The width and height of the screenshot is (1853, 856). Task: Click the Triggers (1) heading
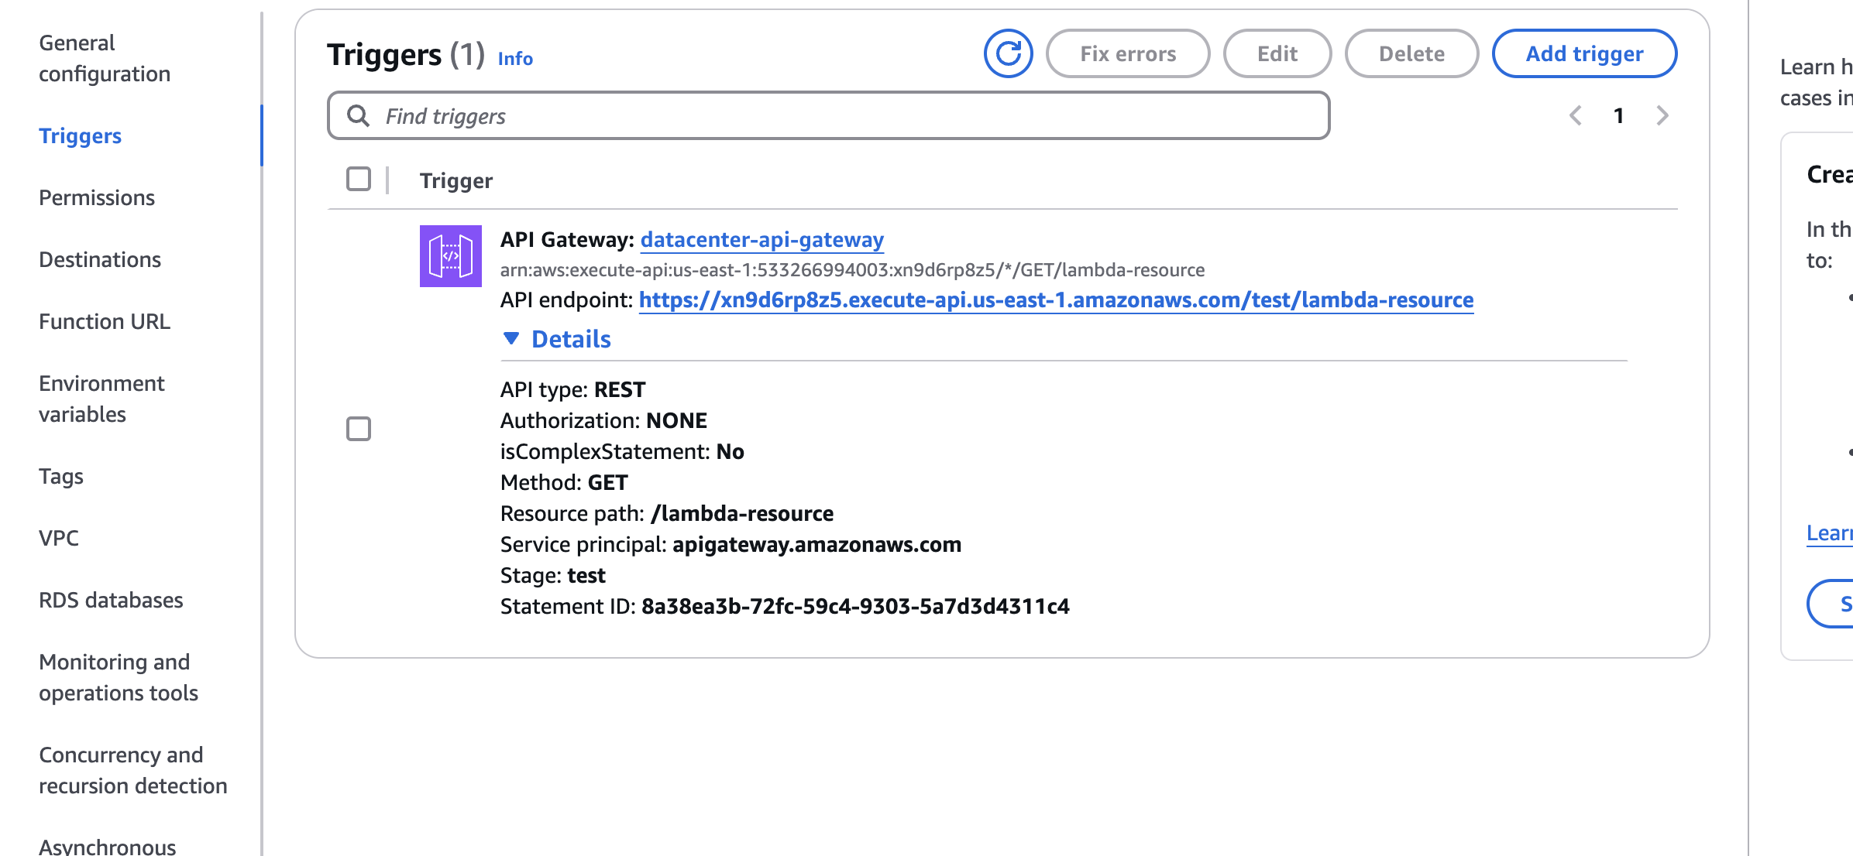point(405,55)
